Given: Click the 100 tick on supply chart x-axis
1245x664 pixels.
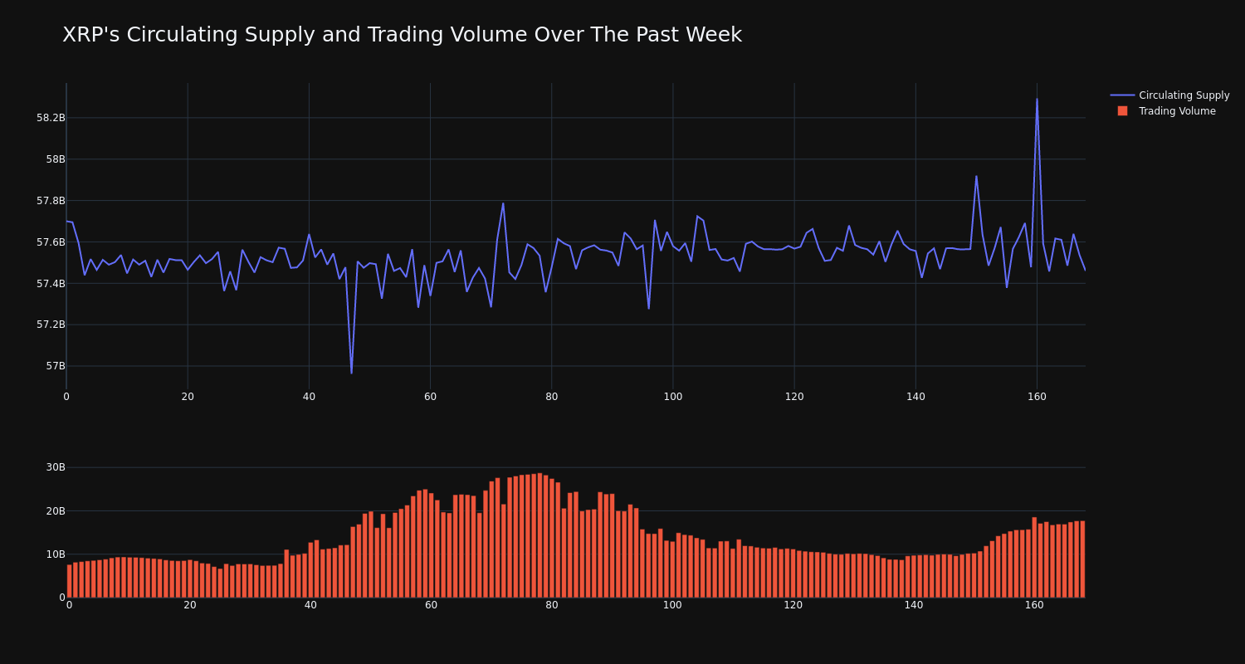Looking at the screenshot, I should tap(673, 397).
